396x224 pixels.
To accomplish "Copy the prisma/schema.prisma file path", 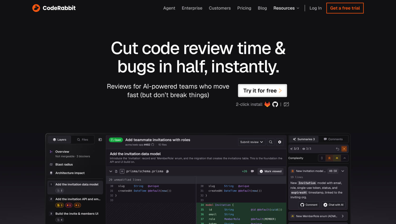I will [x=167, y=171].
